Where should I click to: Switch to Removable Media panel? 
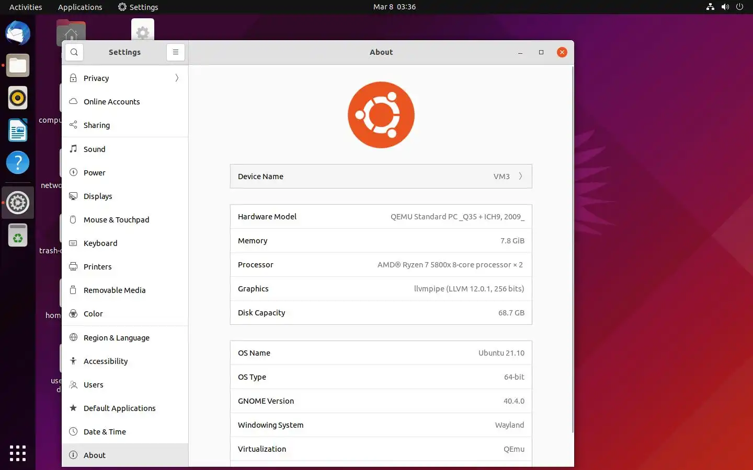pos(125,290)
